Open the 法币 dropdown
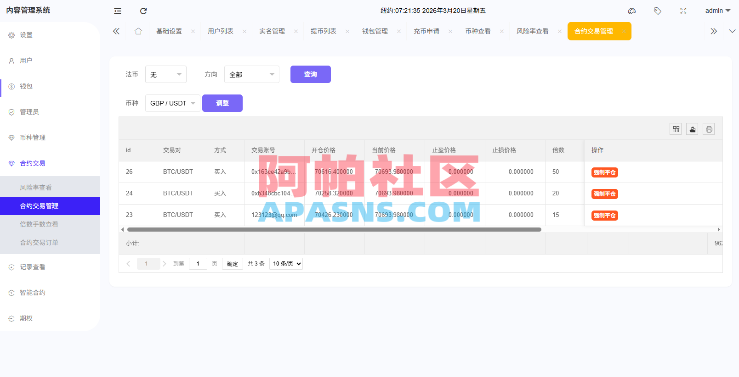Viewport: 739px width, 377px height. pos(166,74)
